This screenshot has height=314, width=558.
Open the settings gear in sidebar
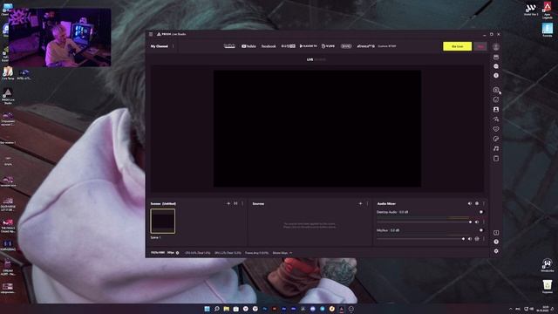(x=496, y=251)
